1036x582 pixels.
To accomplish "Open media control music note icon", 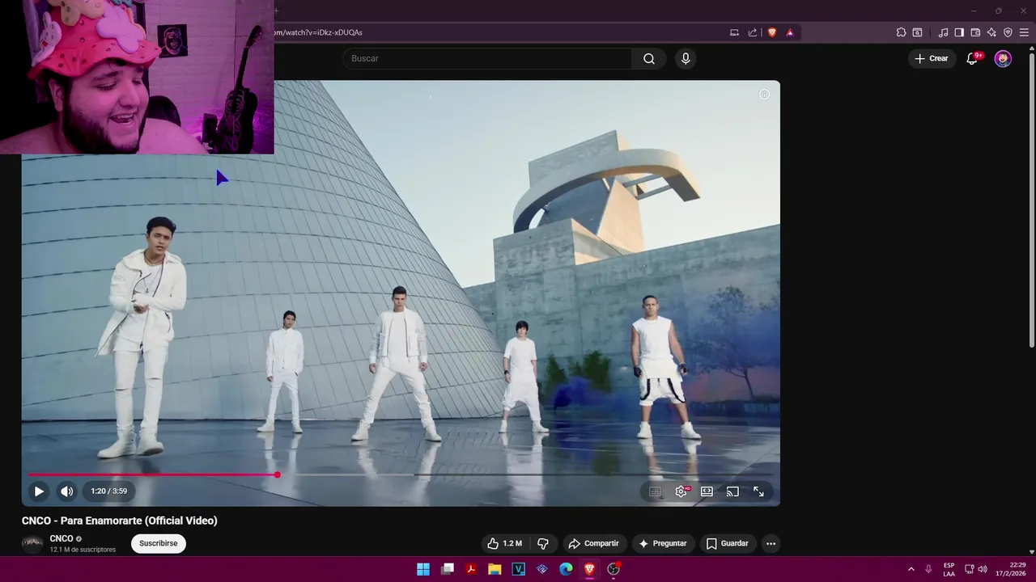I will click(x=943, y=32).
